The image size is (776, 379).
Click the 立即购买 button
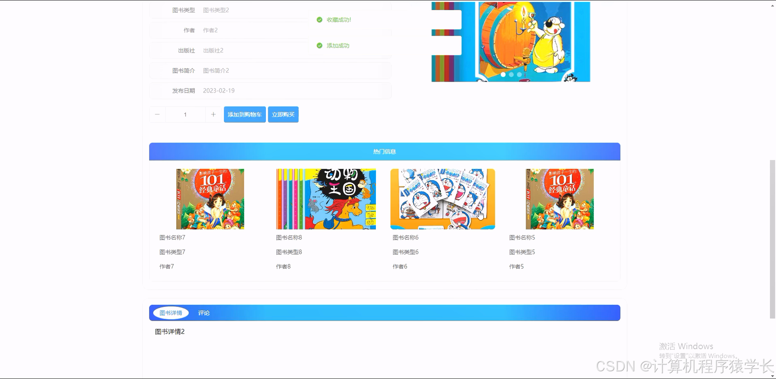point(283,114)
